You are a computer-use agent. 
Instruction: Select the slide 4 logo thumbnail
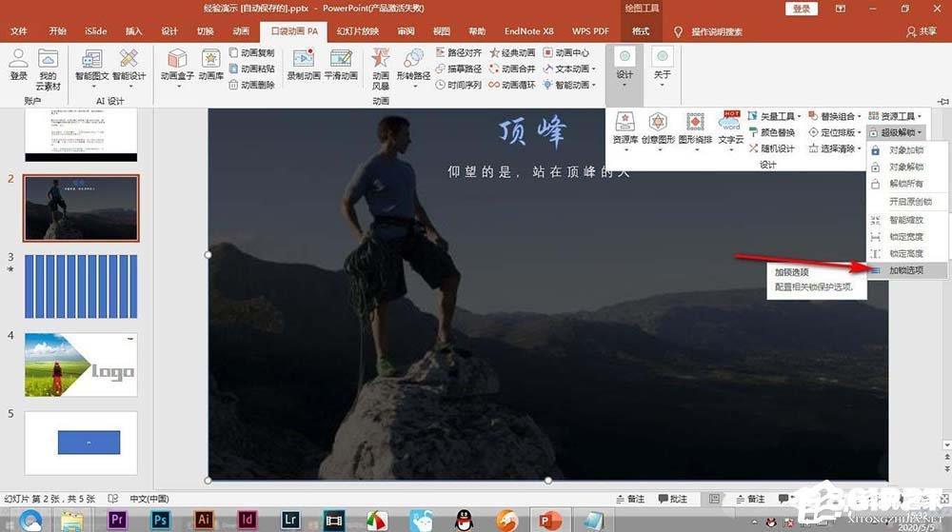(81, 365)
